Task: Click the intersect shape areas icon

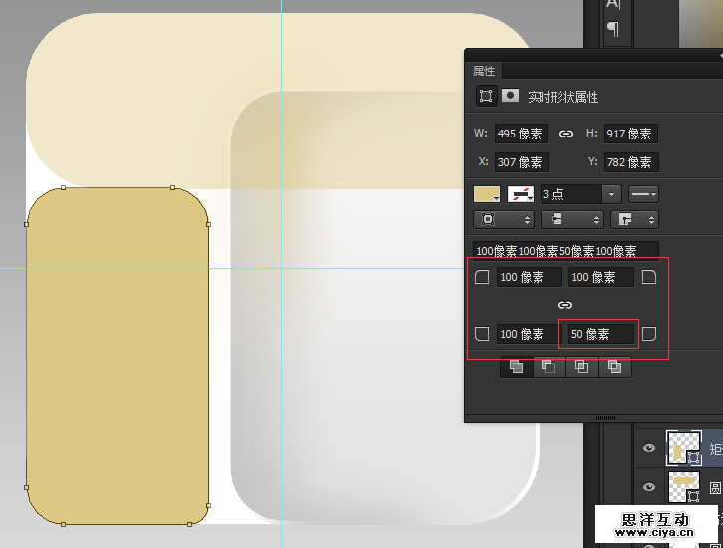Action: [x=581, y=367]
